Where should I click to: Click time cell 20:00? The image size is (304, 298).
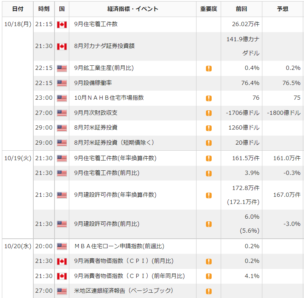44,246
